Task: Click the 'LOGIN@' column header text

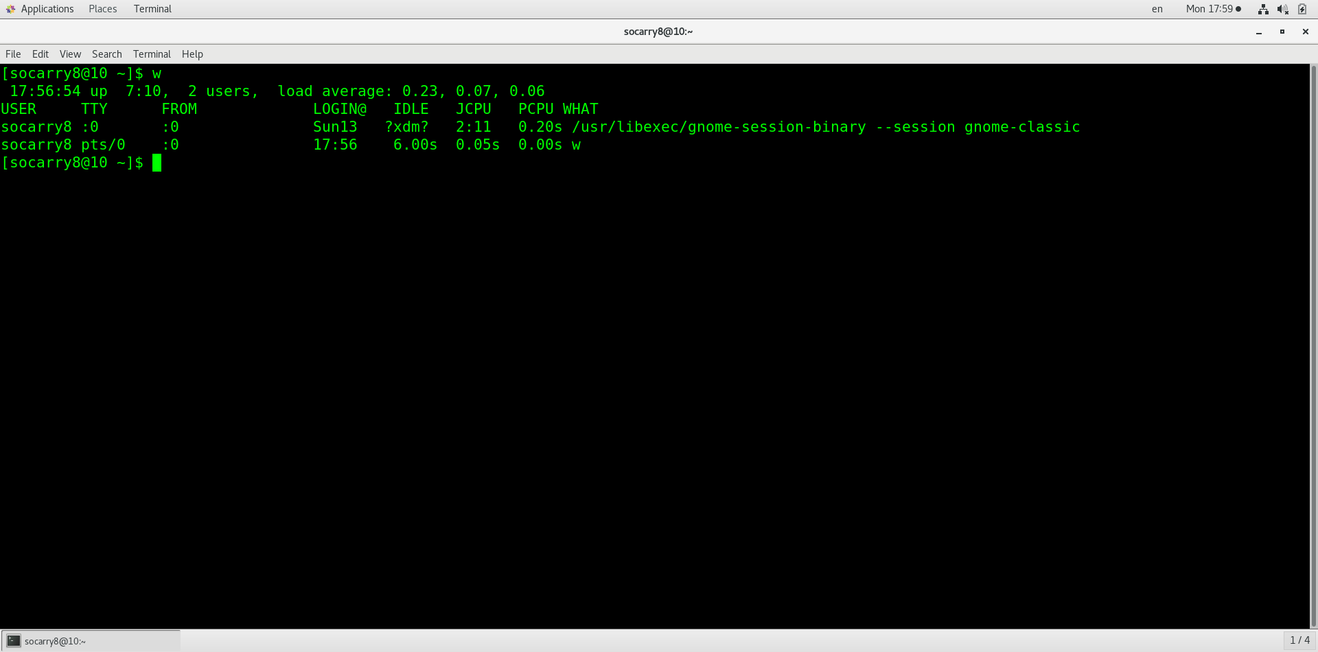Action: click(340, 109)
